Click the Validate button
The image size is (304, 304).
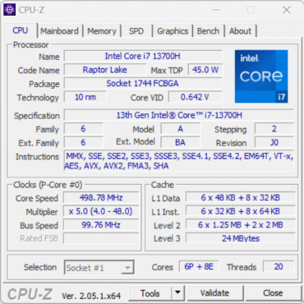coord(214,292)
